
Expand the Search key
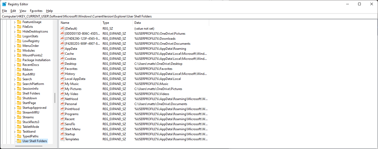click(x=15, y=79)
